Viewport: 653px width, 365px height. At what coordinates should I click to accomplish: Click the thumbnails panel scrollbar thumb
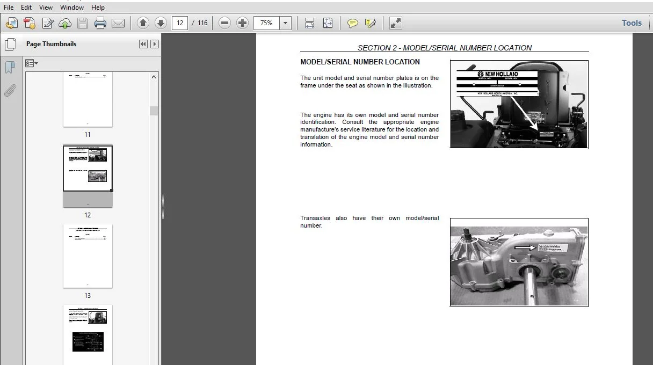pyautogui.click(x=154, y=111)
